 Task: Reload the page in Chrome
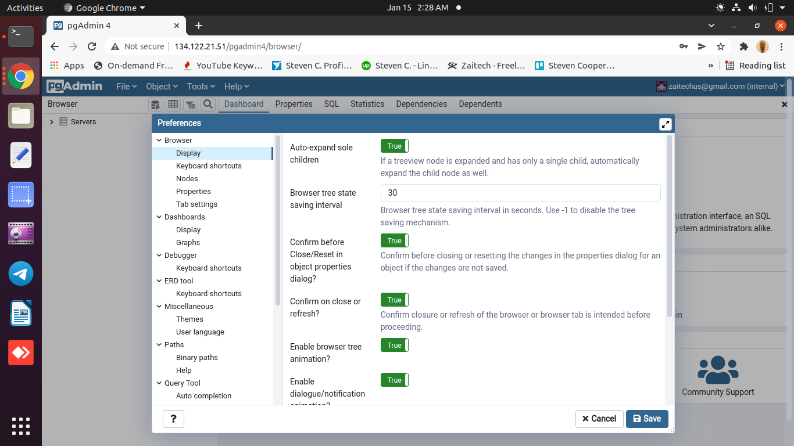point(92,46)
